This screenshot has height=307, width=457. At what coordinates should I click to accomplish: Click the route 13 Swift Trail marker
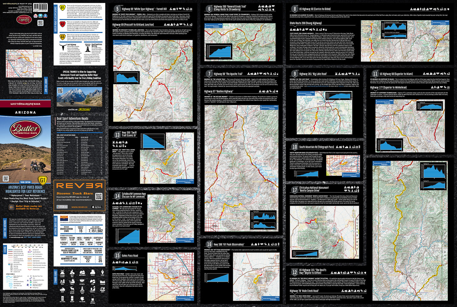click(x=117, y=135)
